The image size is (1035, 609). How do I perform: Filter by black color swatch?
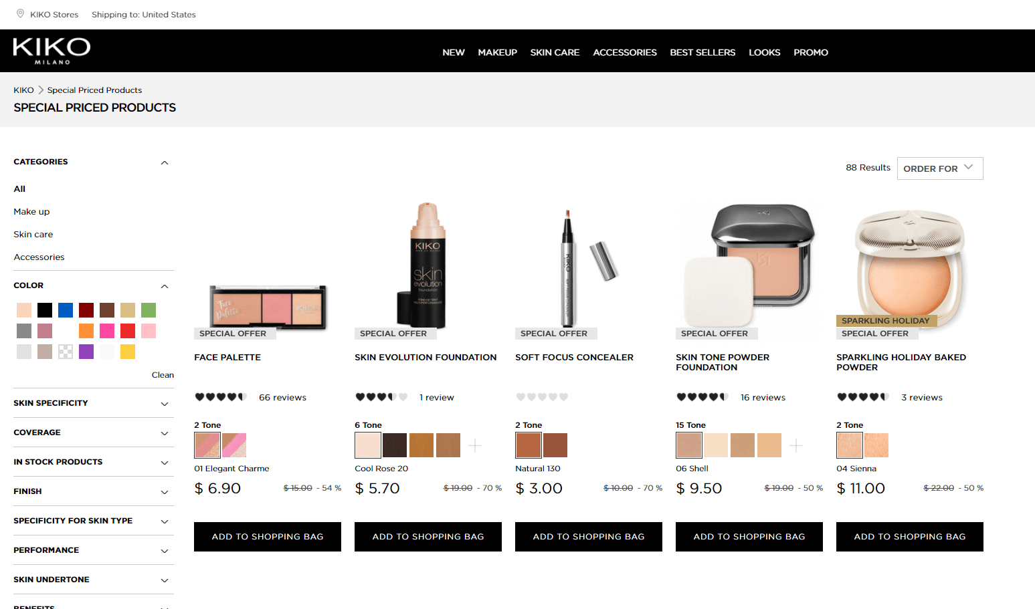[45, 310]
